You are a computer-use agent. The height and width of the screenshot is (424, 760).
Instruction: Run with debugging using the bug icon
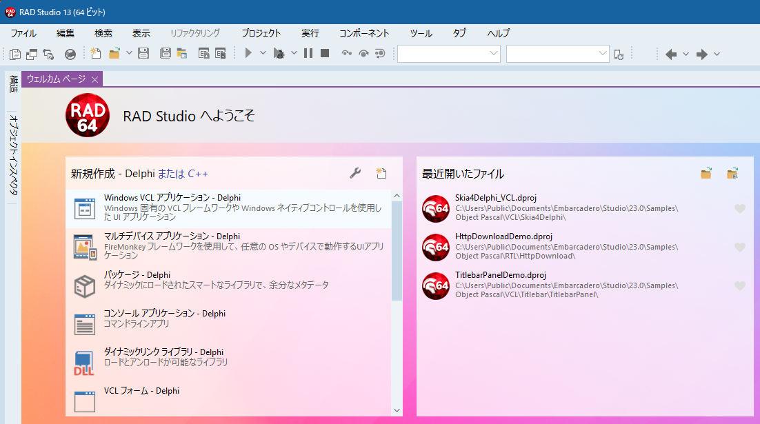pos(279,53)
